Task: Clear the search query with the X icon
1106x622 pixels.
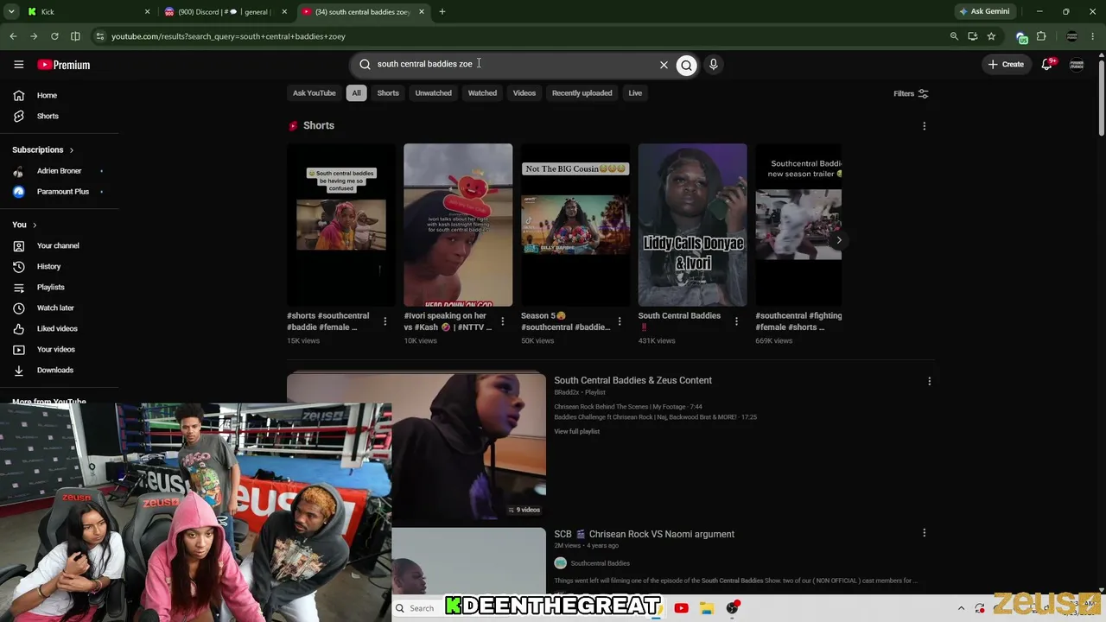Action: click(664, 65)
